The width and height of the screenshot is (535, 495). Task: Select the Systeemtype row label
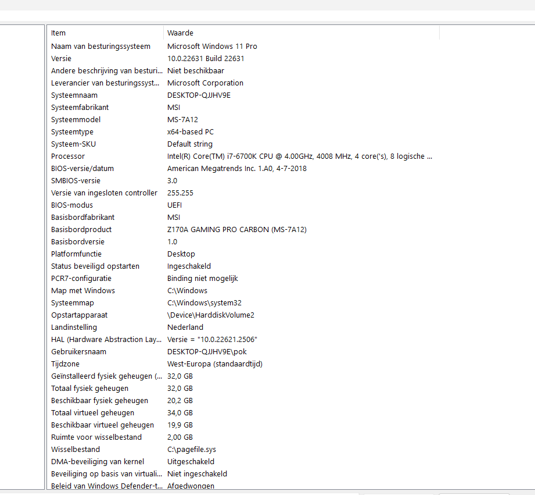point(72,132)
